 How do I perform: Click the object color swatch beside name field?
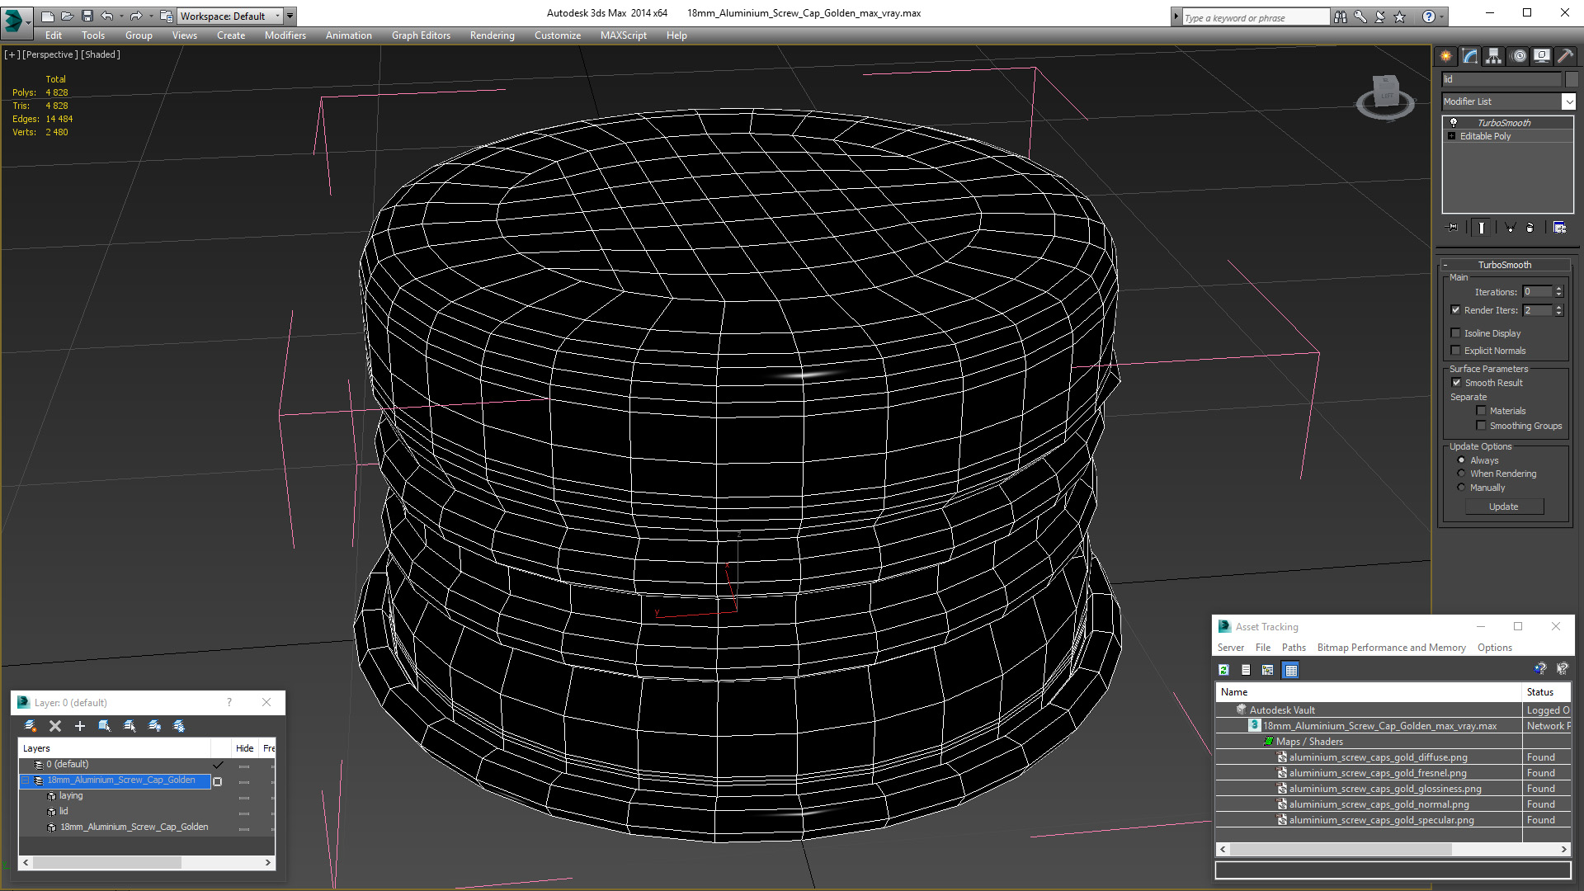pyautogui.click(x=1572, y=79)
